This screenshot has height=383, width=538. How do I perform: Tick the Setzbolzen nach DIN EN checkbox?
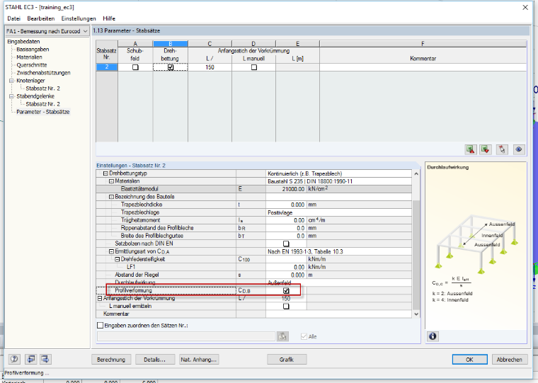point(286,244)
